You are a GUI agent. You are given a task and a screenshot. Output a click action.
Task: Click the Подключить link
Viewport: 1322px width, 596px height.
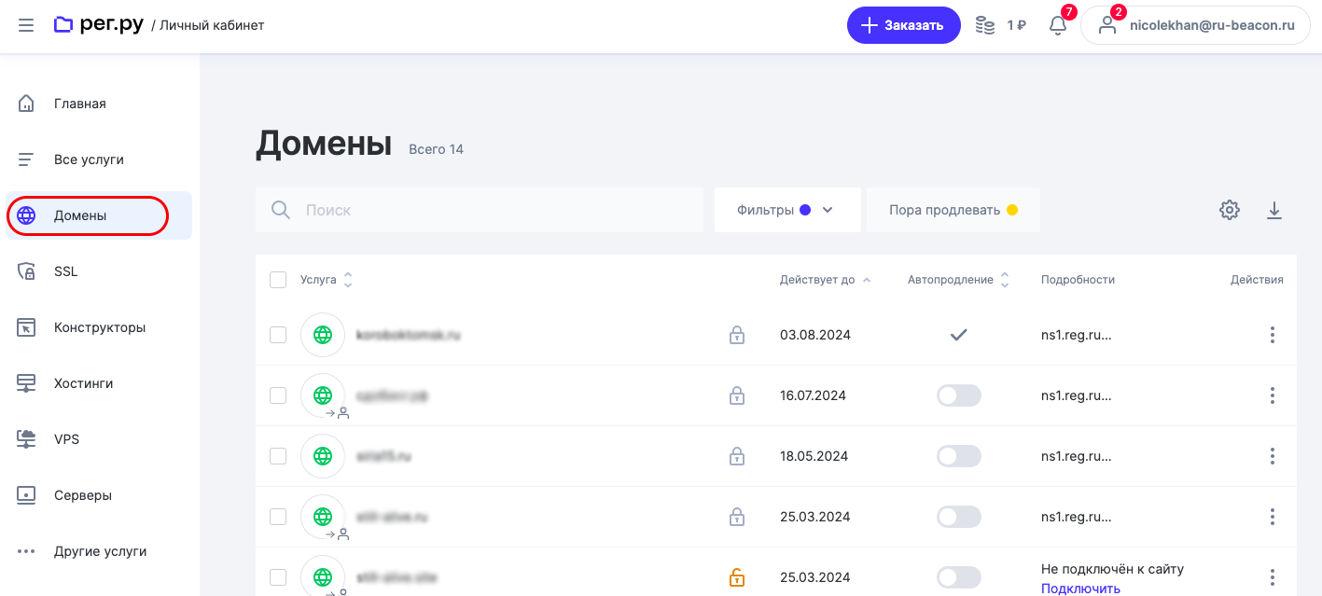pyautogui.click(x=1080, y=589)
